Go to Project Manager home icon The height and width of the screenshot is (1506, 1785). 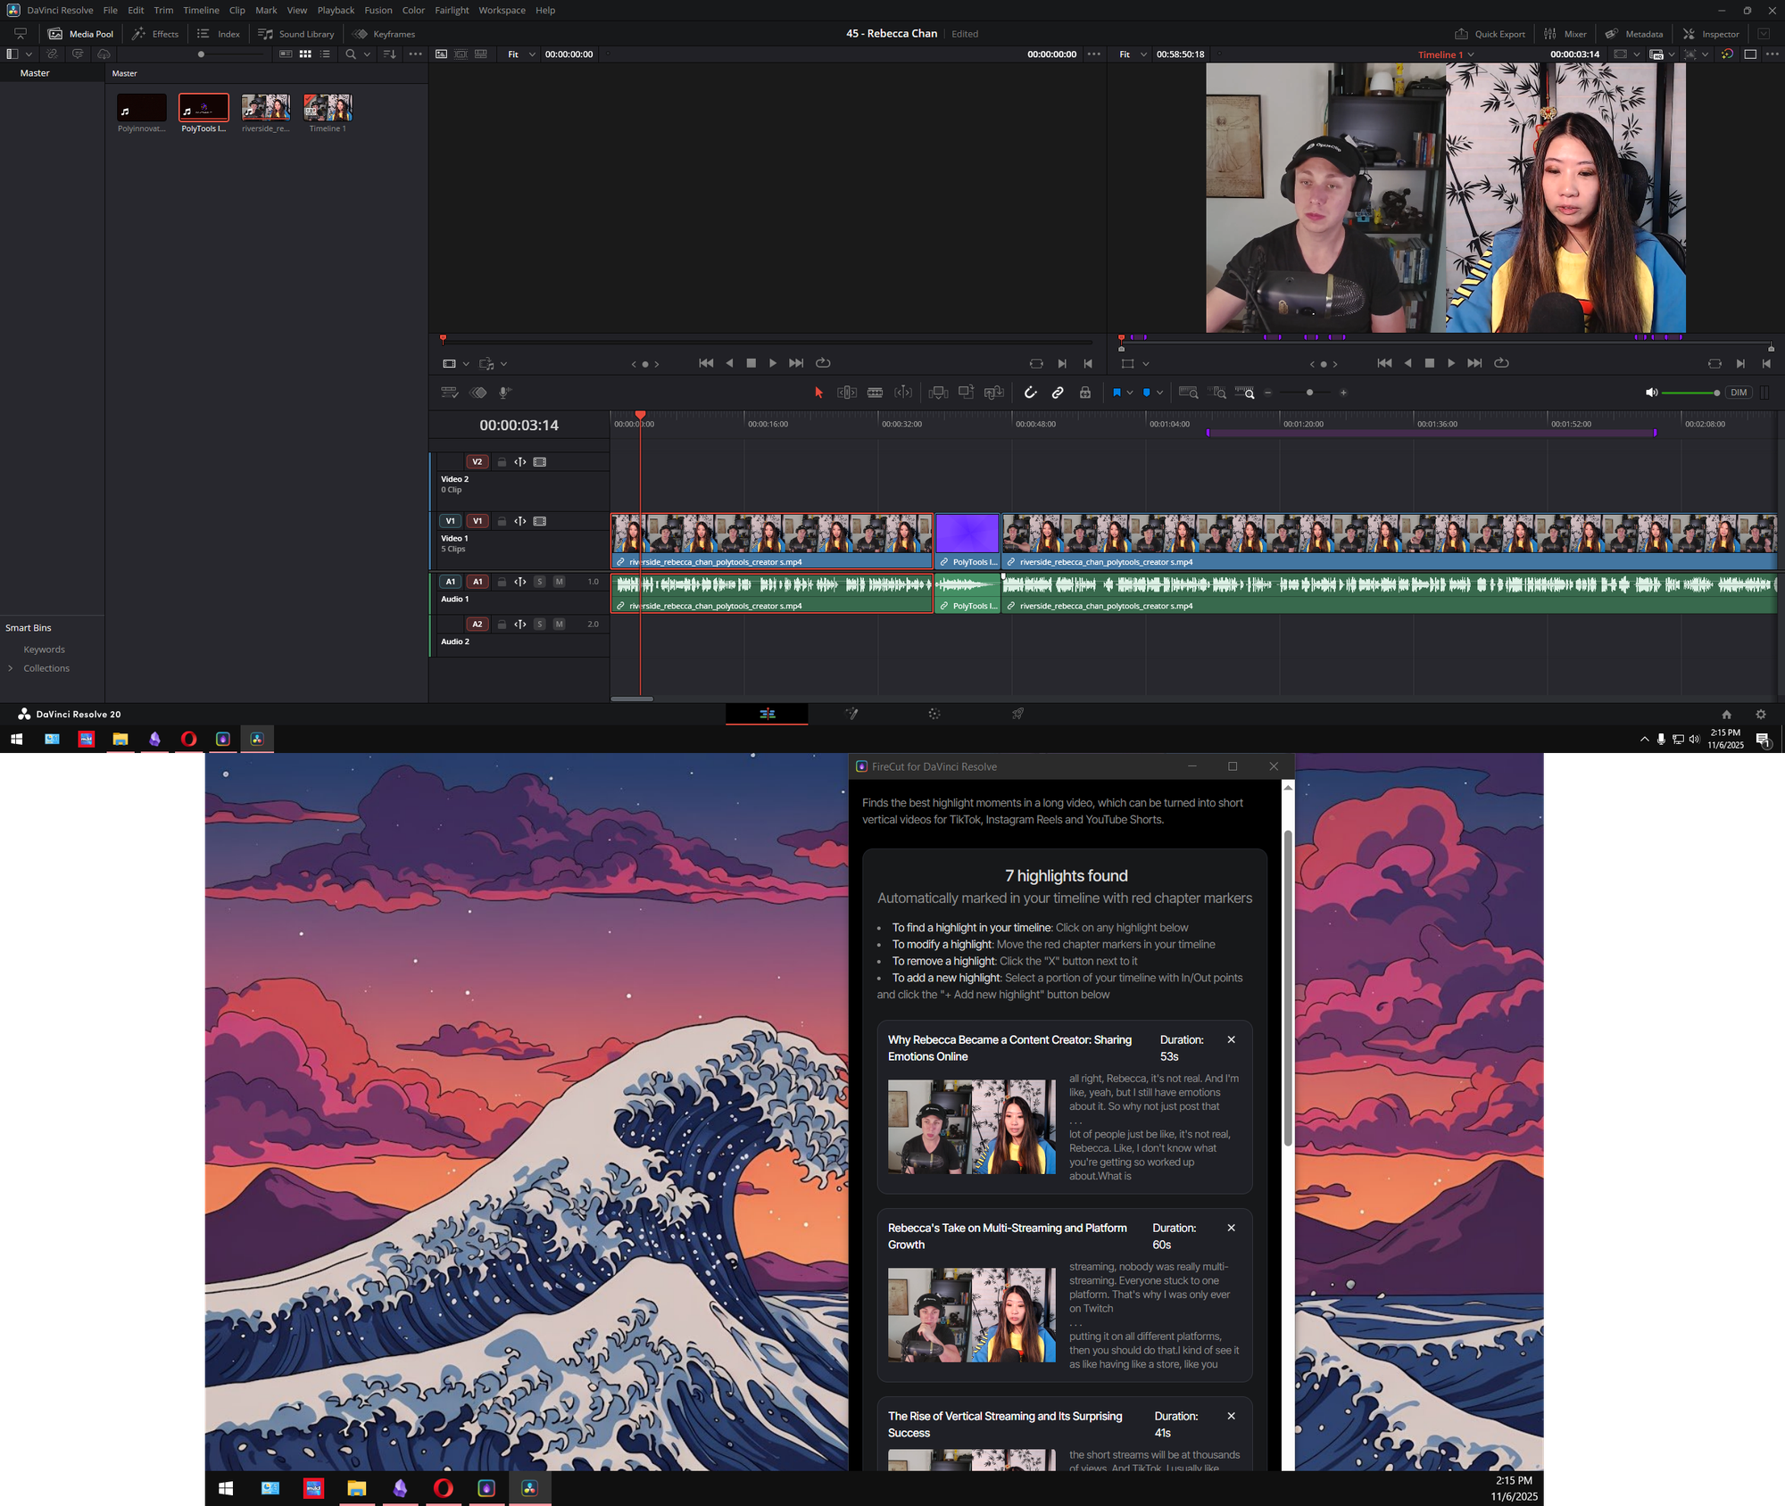coord(1726,715)
